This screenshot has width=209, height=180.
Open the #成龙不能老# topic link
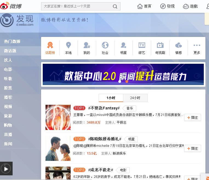tap(101, 170)
